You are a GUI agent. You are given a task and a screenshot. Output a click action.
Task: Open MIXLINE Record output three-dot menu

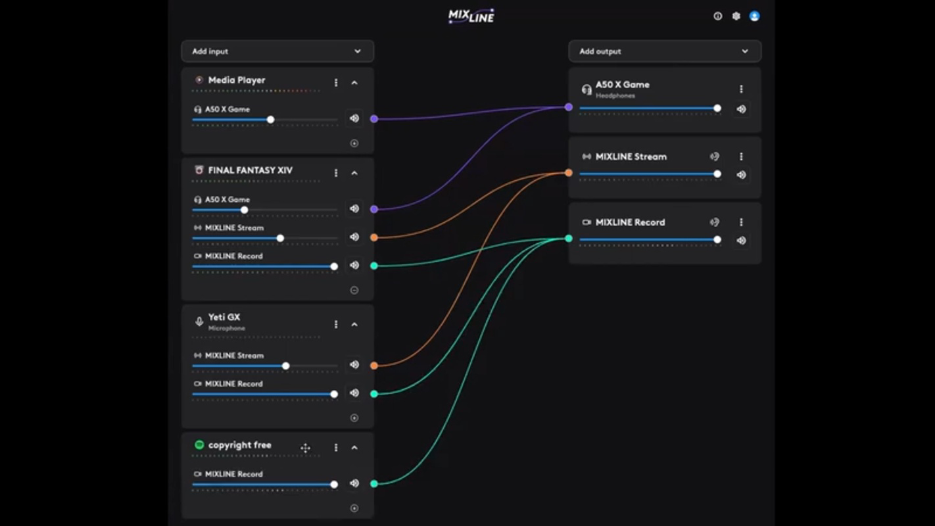pos(741,222)
